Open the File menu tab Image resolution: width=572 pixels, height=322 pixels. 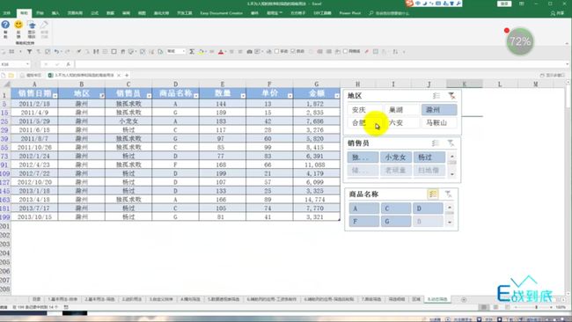[6, 13]
